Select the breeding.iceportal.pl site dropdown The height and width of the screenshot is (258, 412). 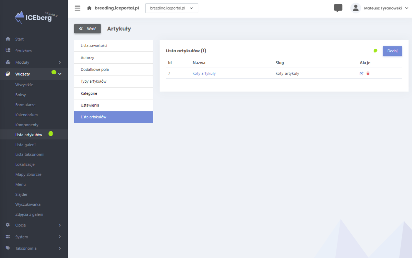point(172,8)
